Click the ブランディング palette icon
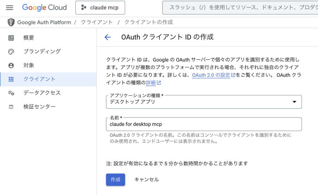Image resolution: width=318 pixels, height=195 pixels. pyautogui.click(x=11, y=52)
